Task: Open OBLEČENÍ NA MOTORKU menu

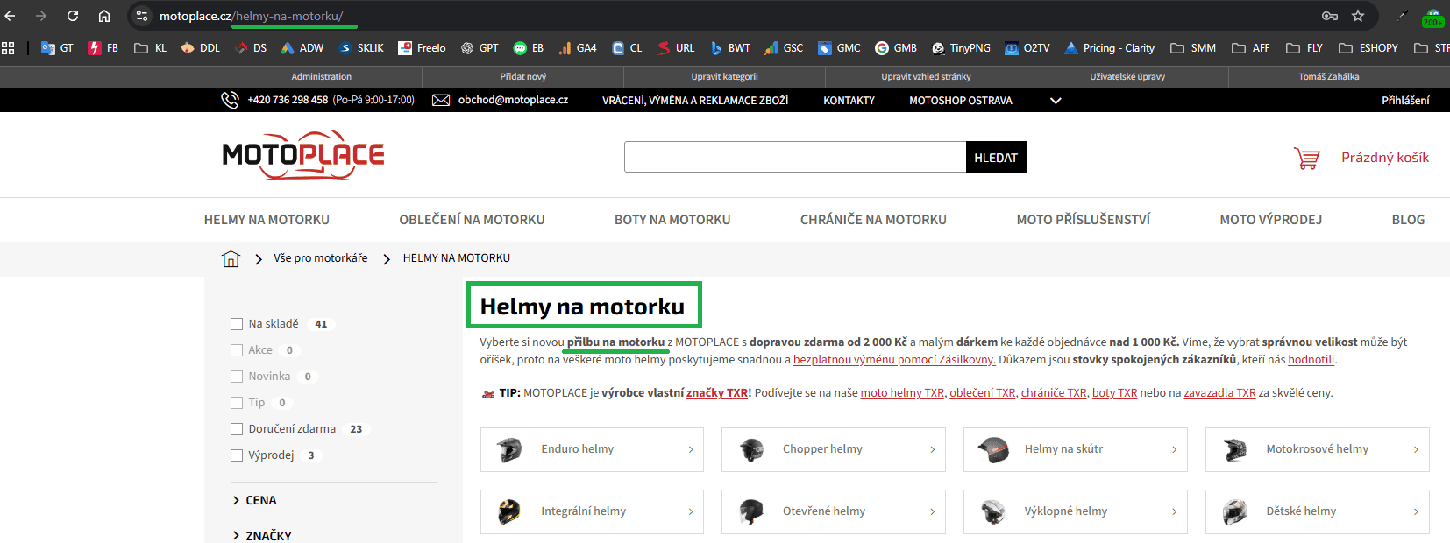Action: click(472, 220)
